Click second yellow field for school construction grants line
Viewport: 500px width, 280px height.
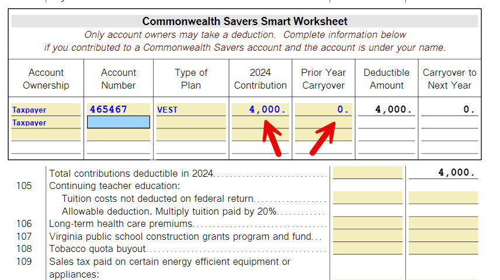pyautogui.click(x=443, y=236)
